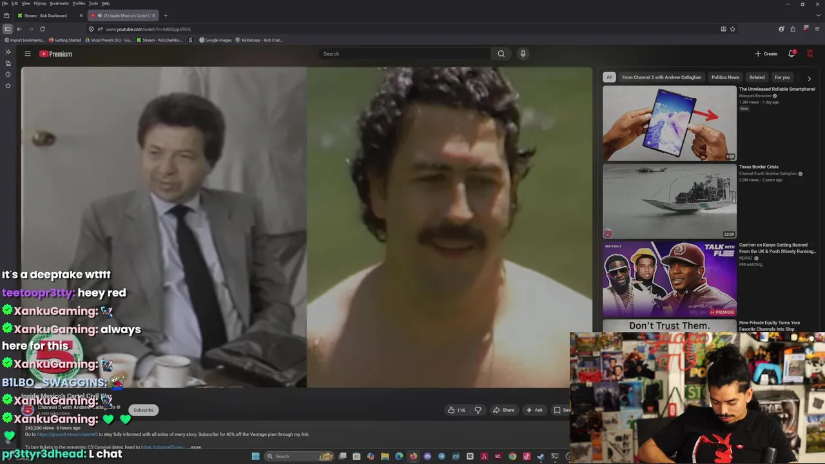Click the Subscribe button

pos(143,410)
